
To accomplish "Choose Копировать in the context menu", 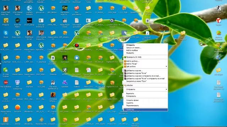I will coord(146,96).
